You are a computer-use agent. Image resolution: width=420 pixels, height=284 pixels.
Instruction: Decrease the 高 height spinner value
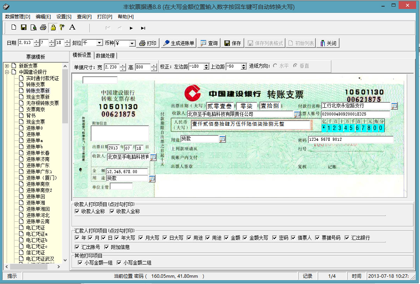pyautogui.click(x=154, y=69)
